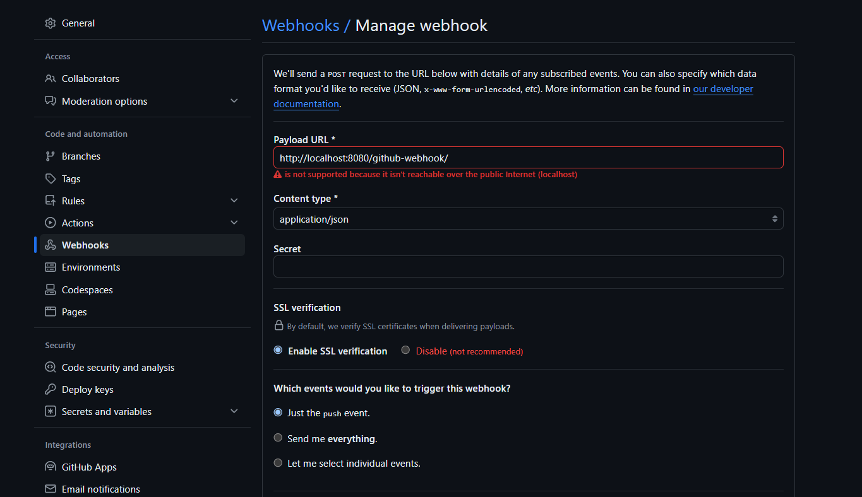This screenshot has width=862, height=497.
Task: Click inside the Secret input field
Action: 528,266
